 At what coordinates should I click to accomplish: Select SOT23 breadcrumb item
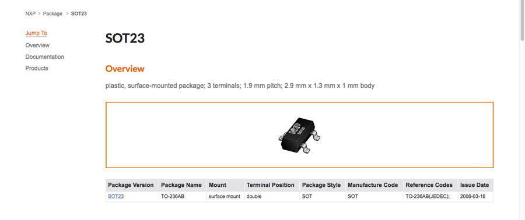79,14
